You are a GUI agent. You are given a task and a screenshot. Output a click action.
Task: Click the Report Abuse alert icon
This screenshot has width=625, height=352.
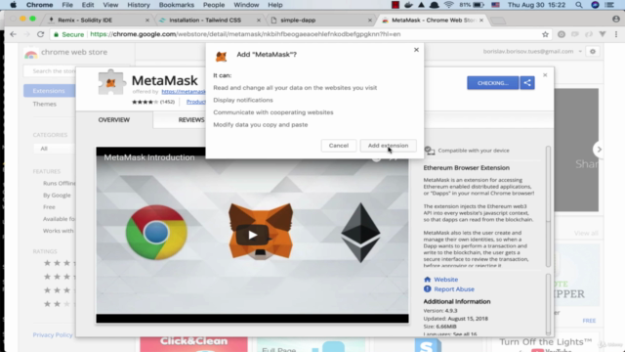[428, 289]
